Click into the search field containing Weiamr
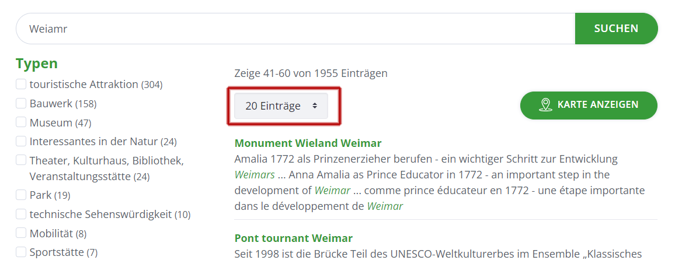The width and height of the screenshot is (682, 260). click(x=296, y=29)
